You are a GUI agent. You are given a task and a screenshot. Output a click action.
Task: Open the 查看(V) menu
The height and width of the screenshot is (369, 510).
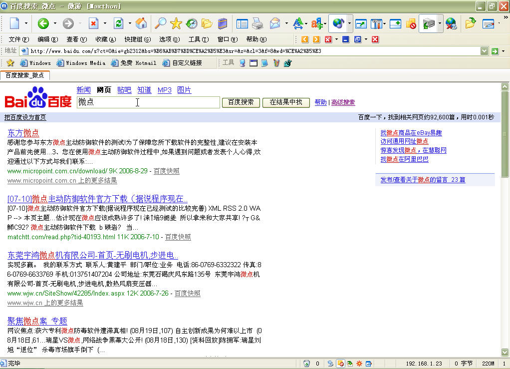click(x=77, y=39)
